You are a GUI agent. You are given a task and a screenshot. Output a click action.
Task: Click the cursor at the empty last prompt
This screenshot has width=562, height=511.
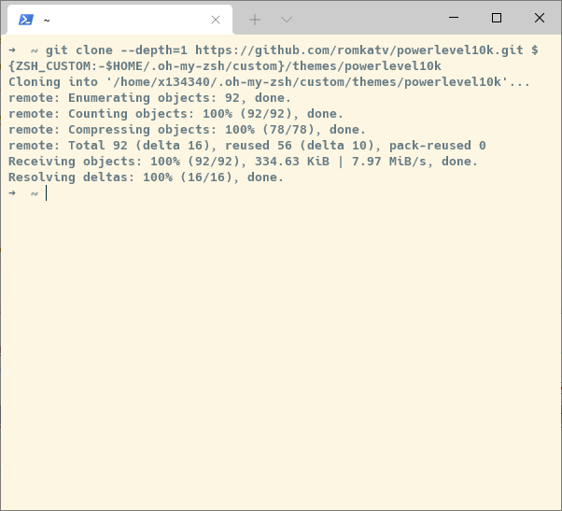[47, 193]
